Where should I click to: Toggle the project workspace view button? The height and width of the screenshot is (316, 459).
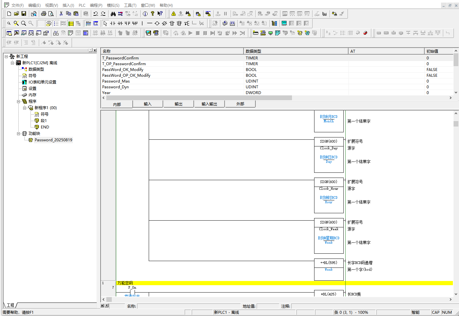(9, 33)
